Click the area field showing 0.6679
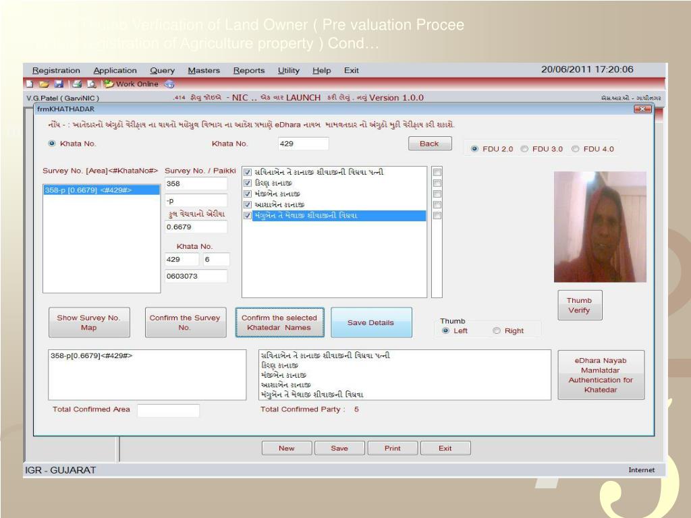 (196, 227)
